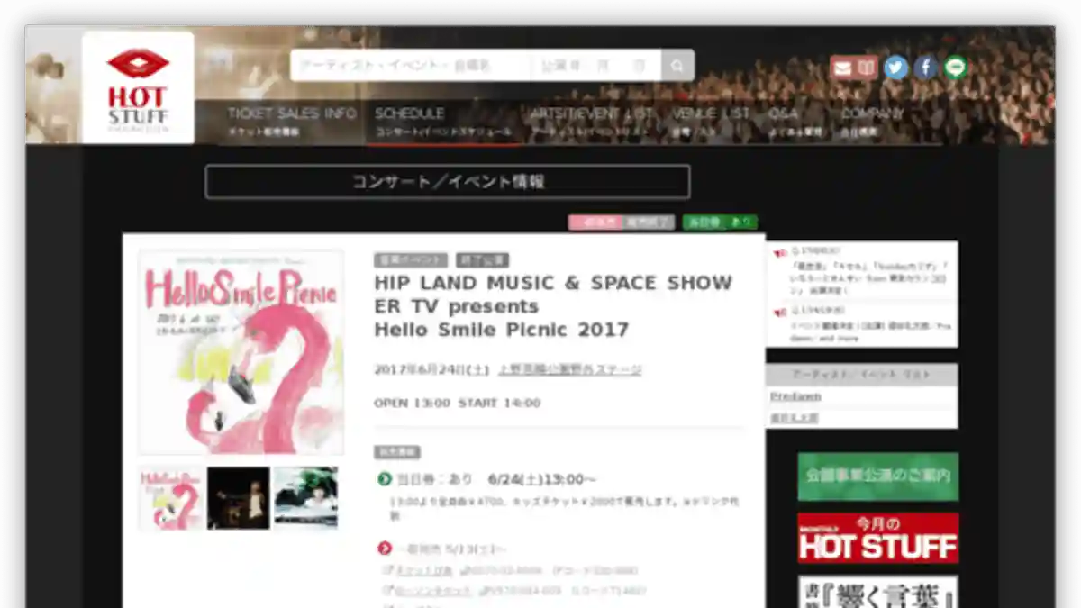Open the mail magazine envelope icon
The width and height of the screenshot is (1081, 608).
coord(841,68)
